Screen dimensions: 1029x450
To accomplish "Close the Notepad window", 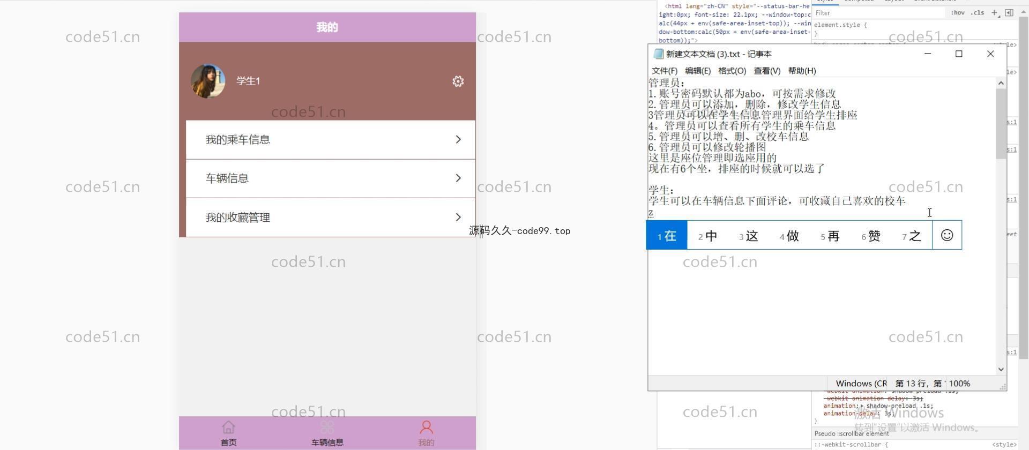I will (990, 54).
